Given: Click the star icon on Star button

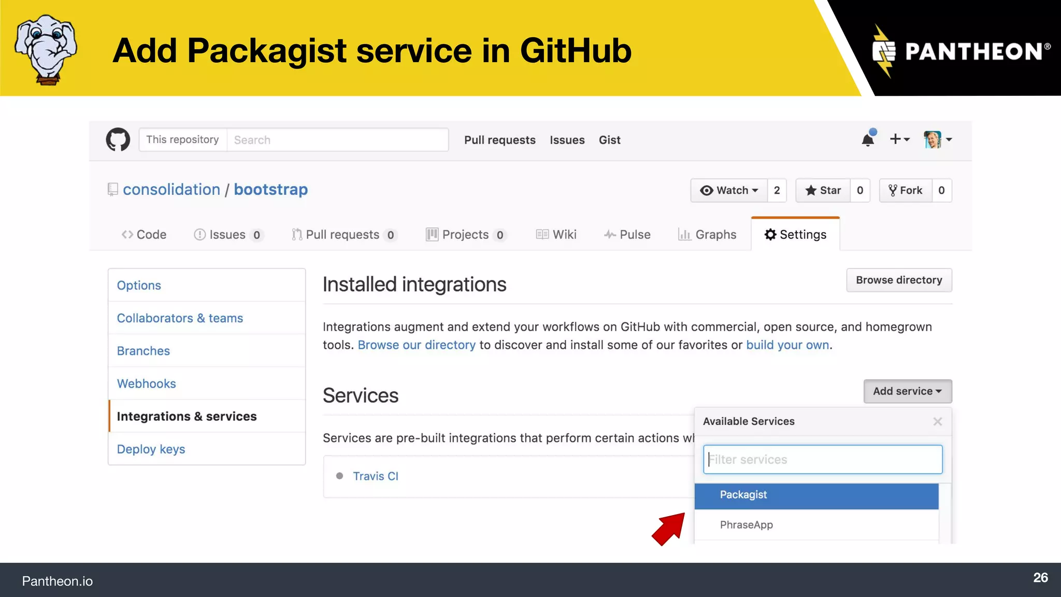Looking at the screenshot, I should (811, 190).
